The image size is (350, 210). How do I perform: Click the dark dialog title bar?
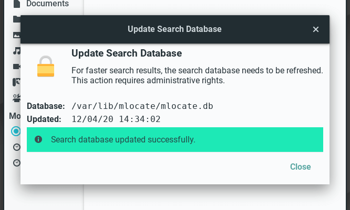tap(174, 29)
